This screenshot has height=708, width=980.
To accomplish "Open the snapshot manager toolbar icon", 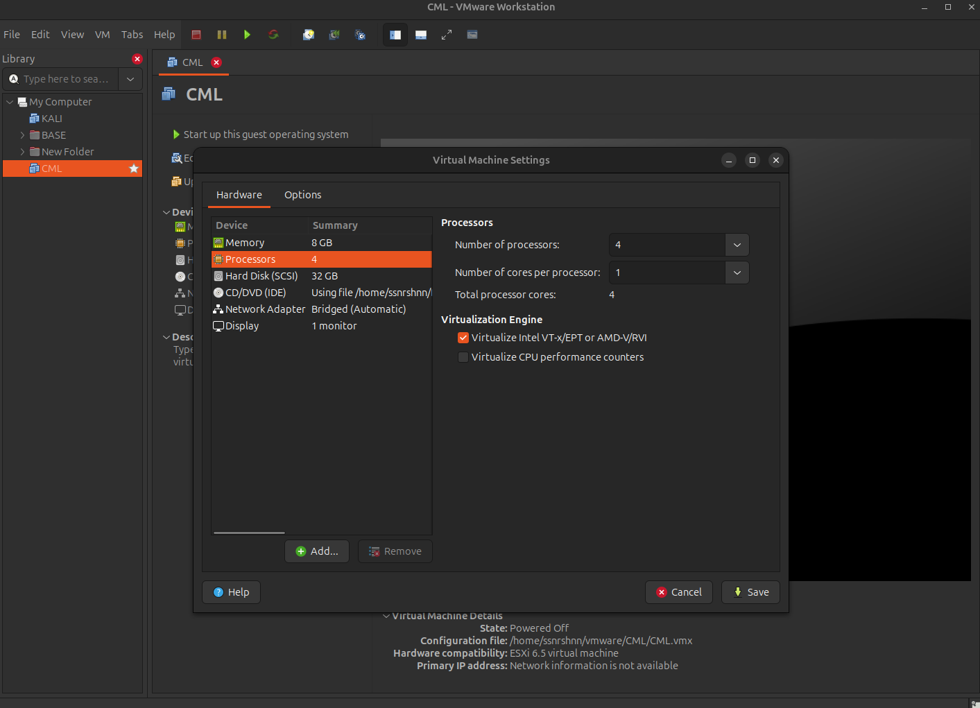I will [x=360, y=35].
